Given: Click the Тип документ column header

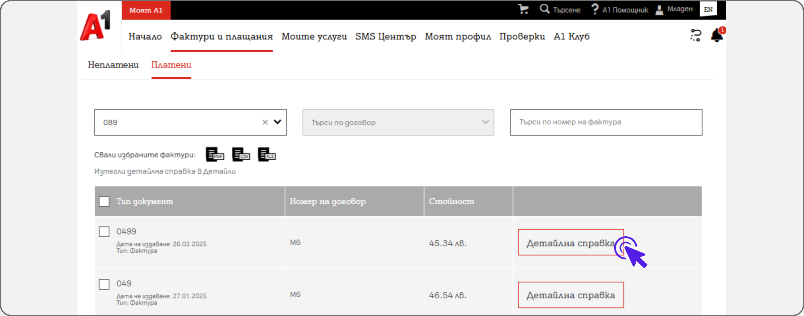Looking at the screenshot, I should [144, 201].
